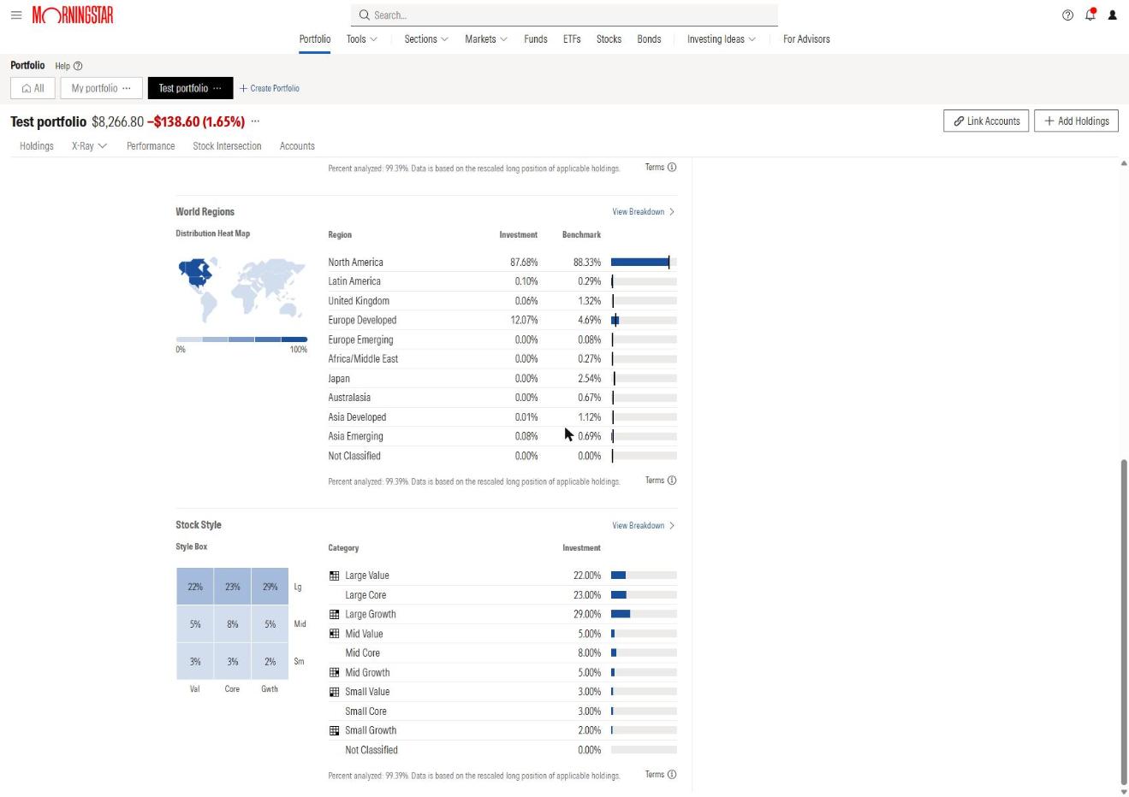The image size is (1129, 797).
Task: Open the ellipsis next to portfolio value
Action: coord(255,121)
